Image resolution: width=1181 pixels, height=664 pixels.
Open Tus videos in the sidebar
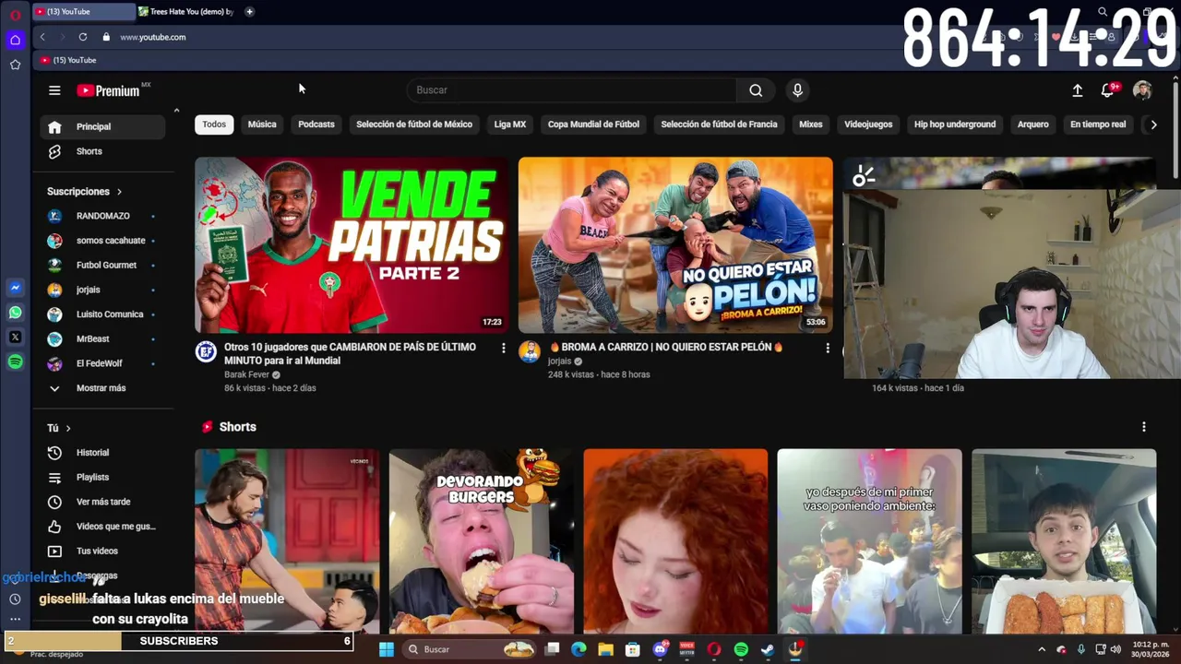click(102, 551)
